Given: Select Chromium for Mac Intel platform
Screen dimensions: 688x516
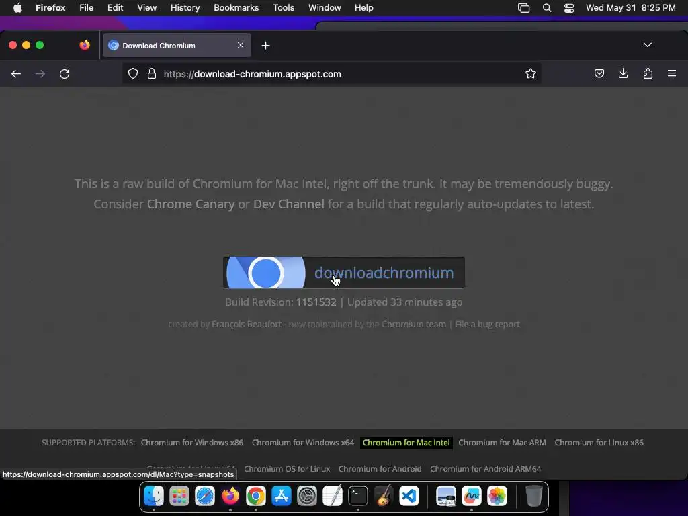Looking at the screenshot, I should click(x=406, y=443).
